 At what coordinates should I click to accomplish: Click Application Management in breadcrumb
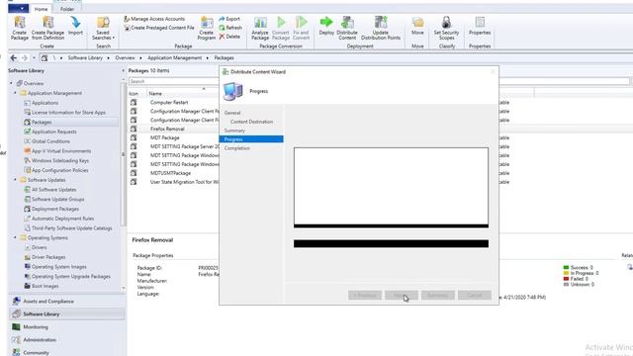click(x=174, y=58)
